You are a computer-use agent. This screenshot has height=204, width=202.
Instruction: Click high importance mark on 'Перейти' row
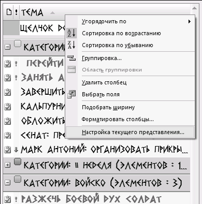point(16,64)
